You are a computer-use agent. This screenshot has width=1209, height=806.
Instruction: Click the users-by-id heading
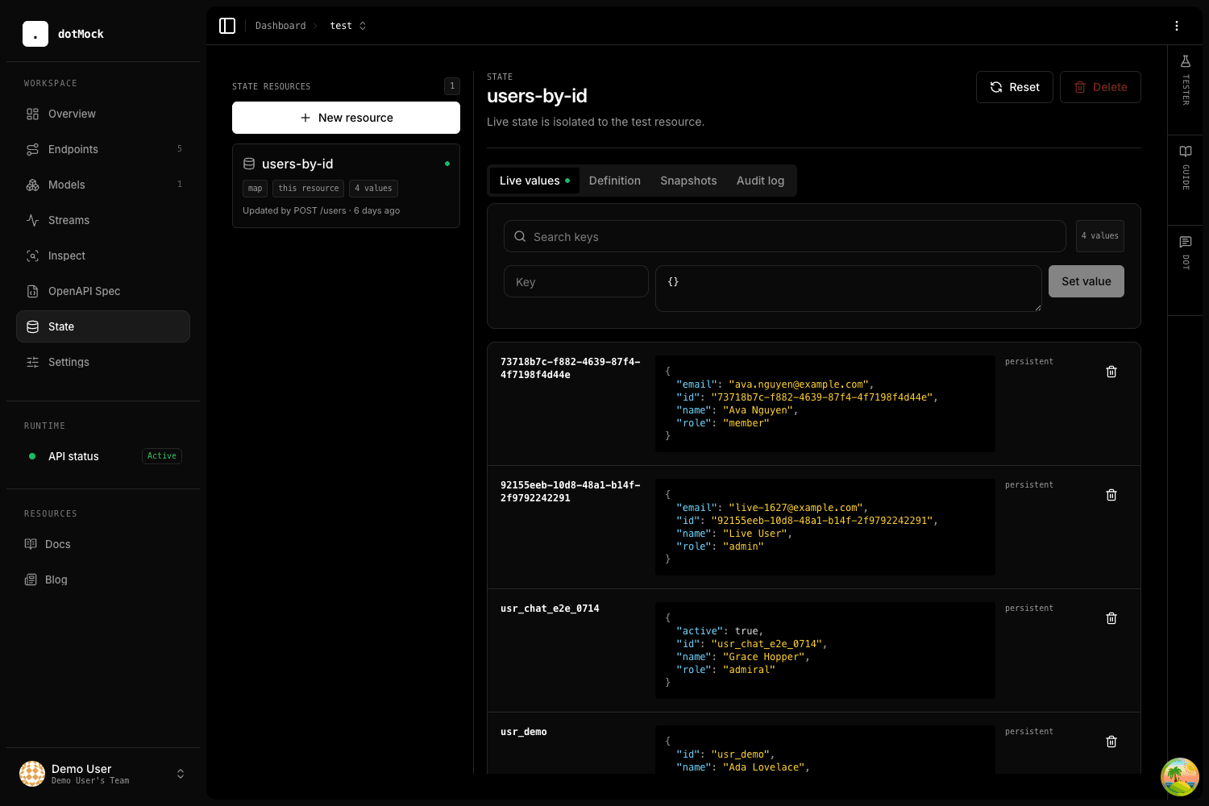[x=537, y=96]
